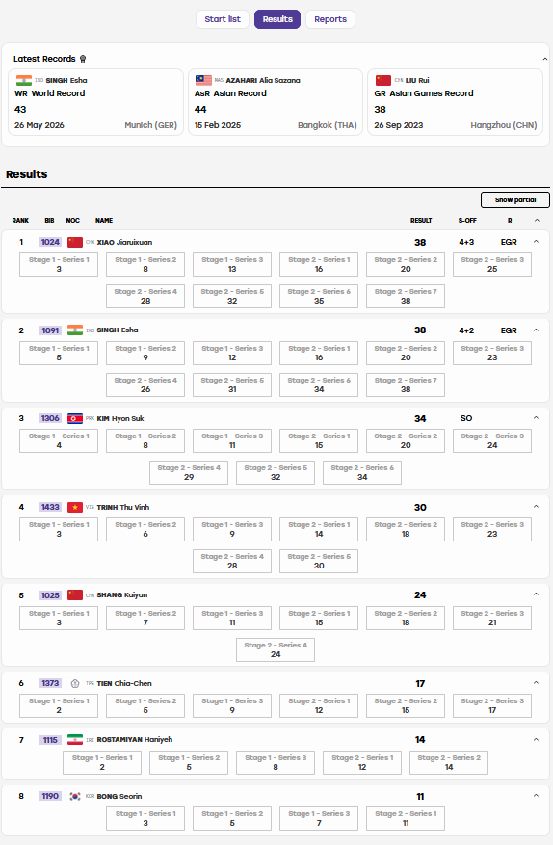
Task: Collapse TRINH Thu Vinh's result details
Action: (x=536, y=507)
